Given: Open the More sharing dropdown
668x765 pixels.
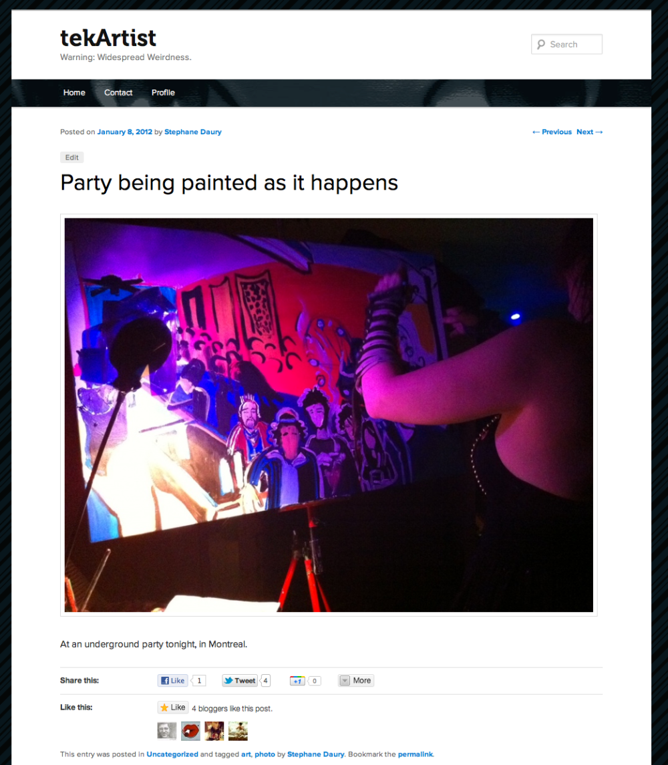Looking at the screenshot, I should tap(356, 681).
